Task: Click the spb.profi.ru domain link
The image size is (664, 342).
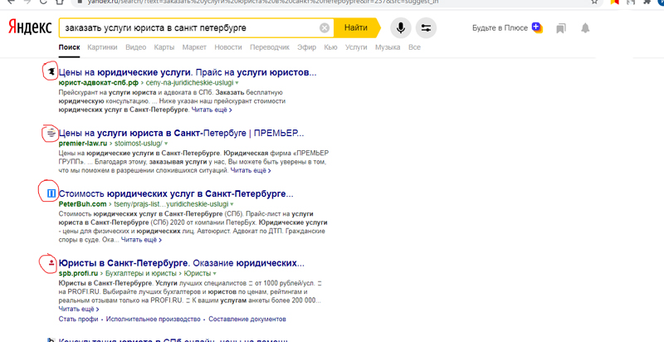Action: (78, 273)
